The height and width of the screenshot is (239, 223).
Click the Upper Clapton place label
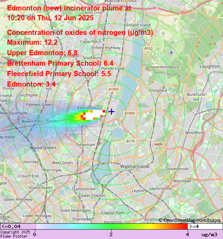click(92, 195)
